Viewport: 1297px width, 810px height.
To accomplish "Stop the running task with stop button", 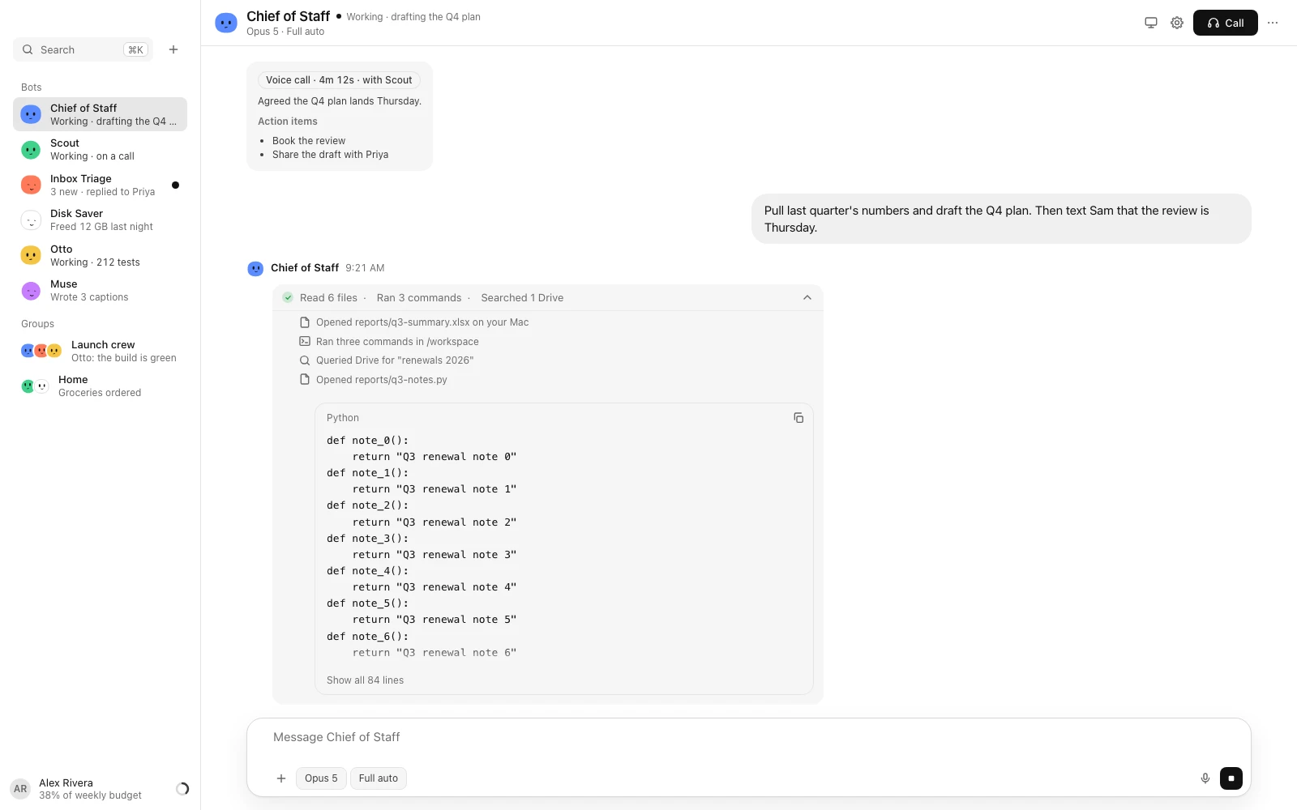I will coord(1231,778).
